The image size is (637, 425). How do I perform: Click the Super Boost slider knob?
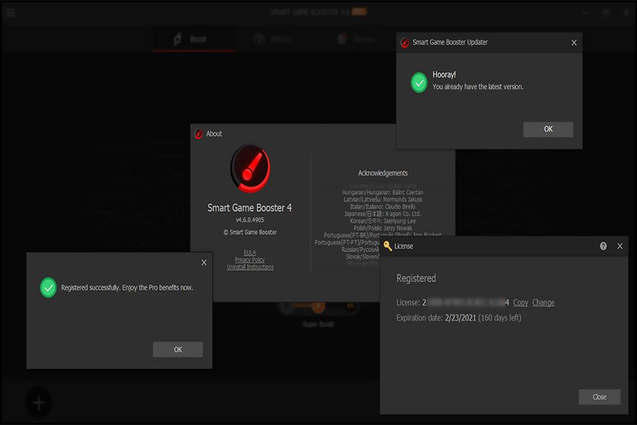(x=318, y=305)
